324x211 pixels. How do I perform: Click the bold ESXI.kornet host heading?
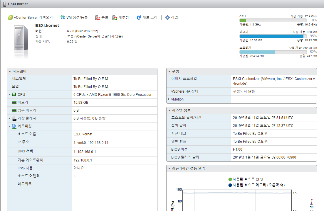pyautogui.click(x=47, y=25)
